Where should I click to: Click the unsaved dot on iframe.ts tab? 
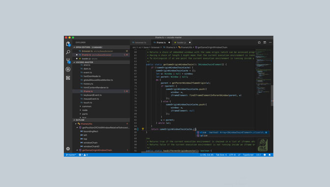[169, 43]
